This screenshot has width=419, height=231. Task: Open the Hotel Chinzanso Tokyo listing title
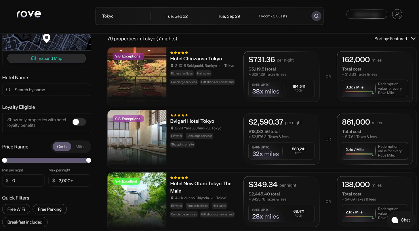point(196,59)
